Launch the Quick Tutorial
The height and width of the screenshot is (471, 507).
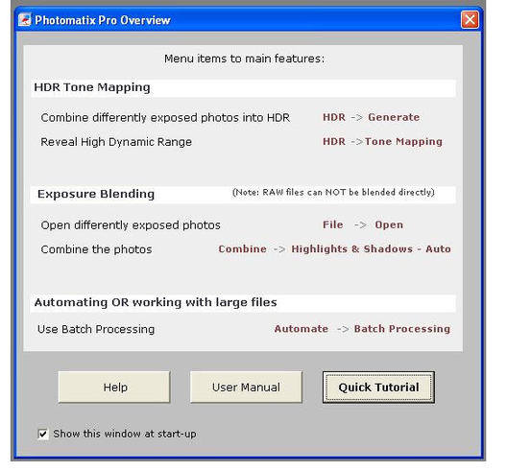[378, 387]
